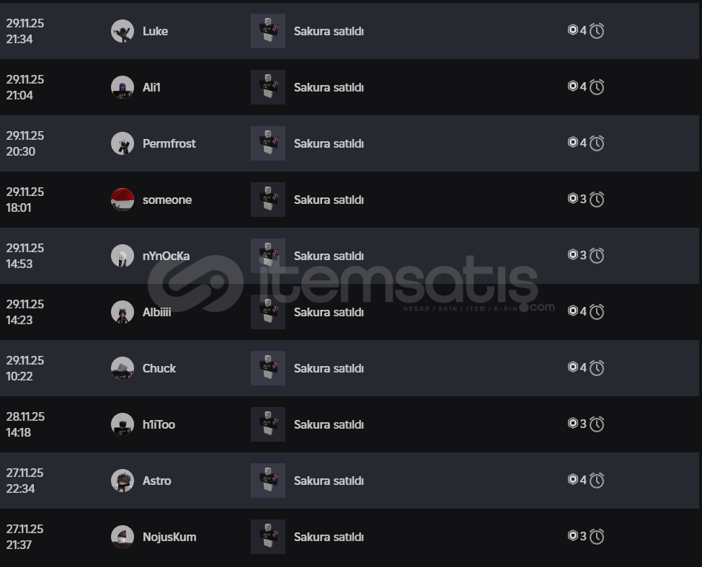
Task: Click the pending clock icon beside Ali1's sale
Action: [597, 87]
